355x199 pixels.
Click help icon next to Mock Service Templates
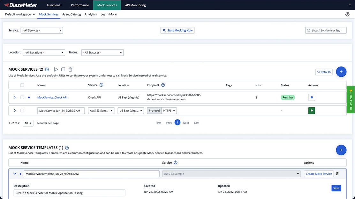[67, 148]
